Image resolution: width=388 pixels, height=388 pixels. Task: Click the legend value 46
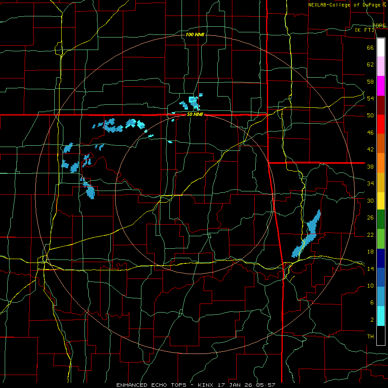[x=370, y=133]
